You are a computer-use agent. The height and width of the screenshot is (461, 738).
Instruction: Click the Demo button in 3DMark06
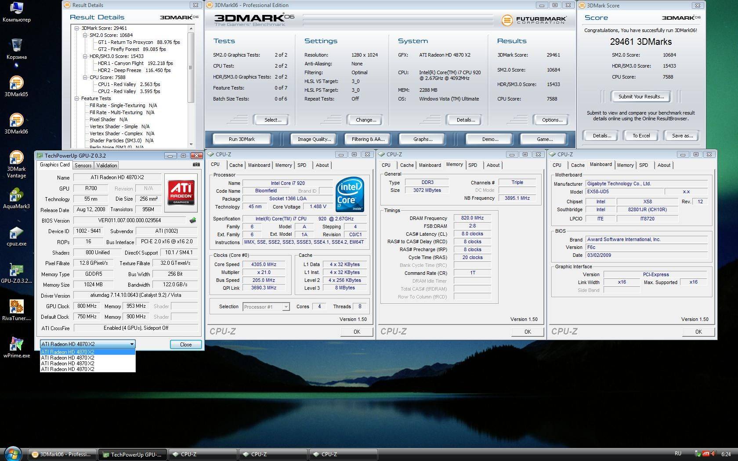(x=490, y=139)
